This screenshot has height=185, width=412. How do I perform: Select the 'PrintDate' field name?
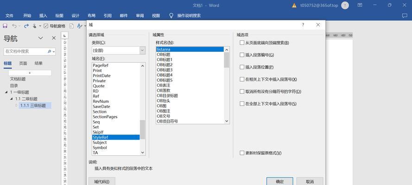(x=101, y=76)
